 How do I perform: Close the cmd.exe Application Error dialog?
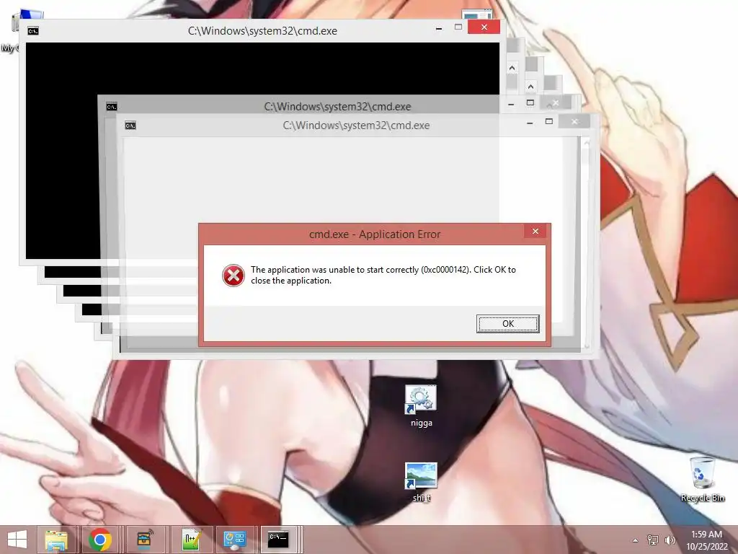(x=535, y=232)
